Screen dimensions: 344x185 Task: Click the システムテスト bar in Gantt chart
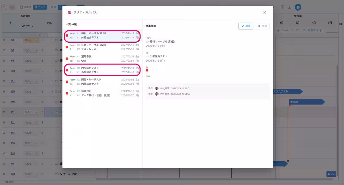pos(288,92)
